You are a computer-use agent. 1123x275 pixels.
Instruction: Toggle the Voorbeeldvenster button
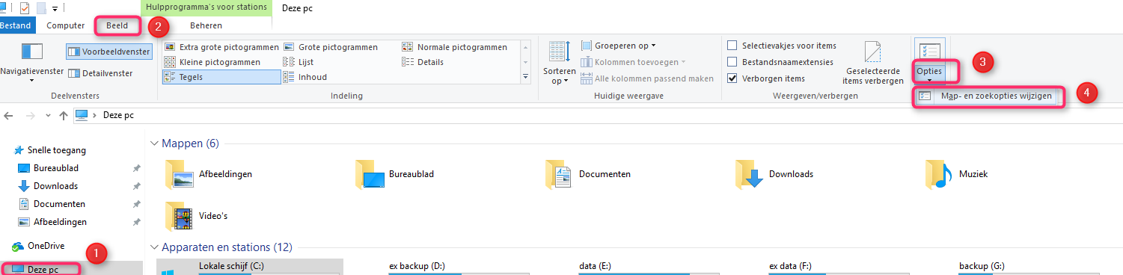pos(108,52)
